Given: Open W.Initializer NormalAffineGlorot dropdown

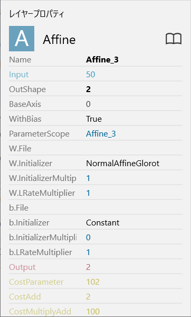Looking at the screenshot, I should pyautogui.click(x=122, y=164).
